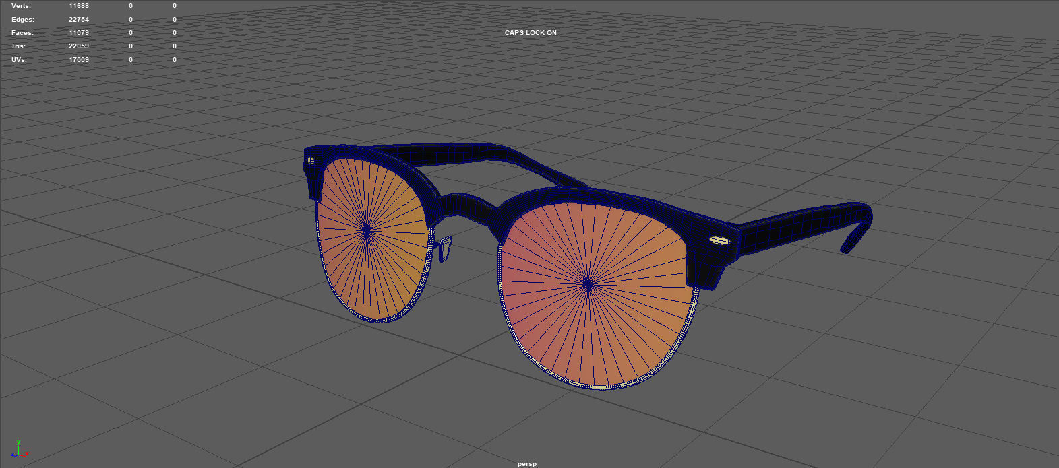
Task: Pick the nose pad wire loop
Action: (445, 248)
